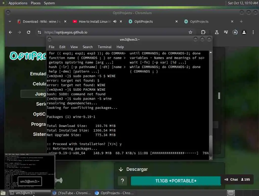Click the Applications menu logo icon

5,3
